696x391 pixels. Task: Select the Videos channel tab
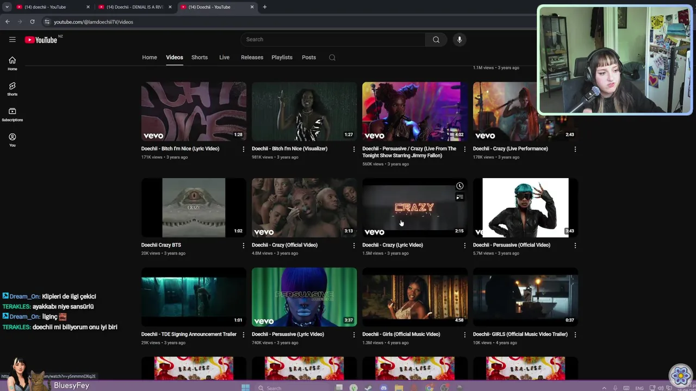pyautogui.click(x=175, y=58)
